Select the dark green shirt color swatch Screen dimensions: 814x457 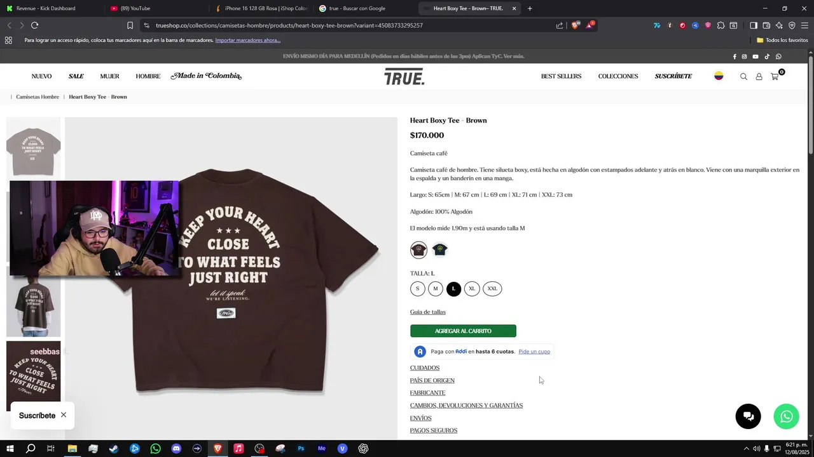click(x=440, y=249)
